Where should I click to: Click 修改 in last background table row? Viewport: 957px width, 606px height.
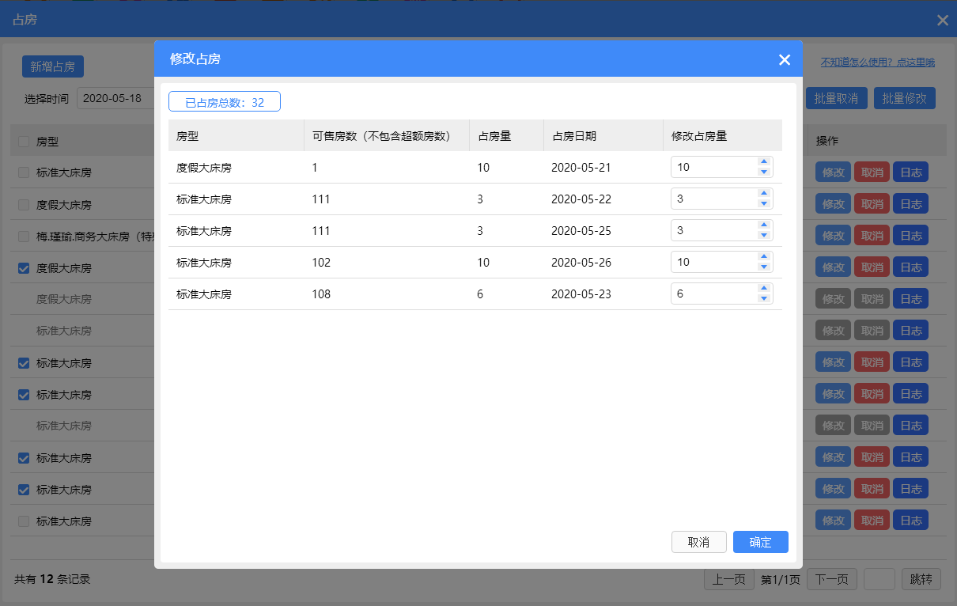pos(833,521)
